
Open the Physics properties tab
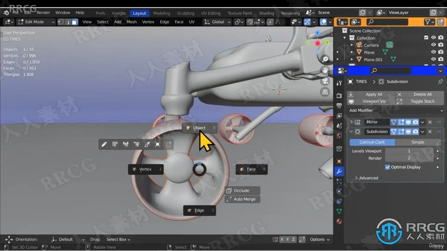tap(339, 191)
